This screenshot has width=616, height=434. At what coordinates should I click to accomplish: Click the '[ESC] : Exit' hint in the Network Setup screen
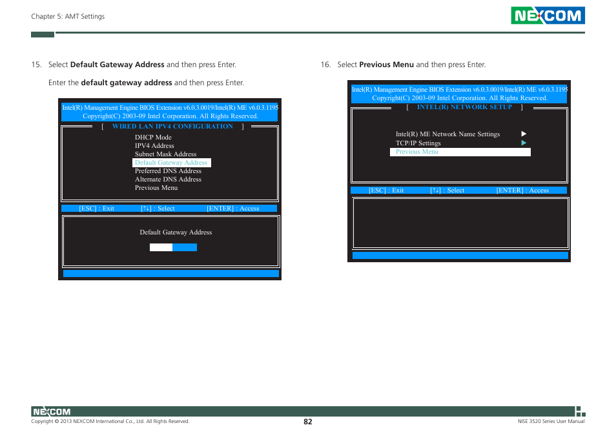(x=386, y=191)
